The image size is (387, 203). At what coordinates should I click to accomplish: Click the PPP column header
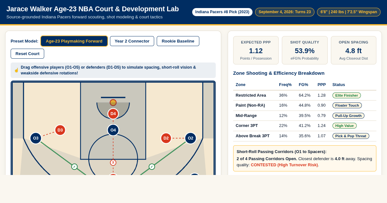pyautogui.click(x=322, y=85)
